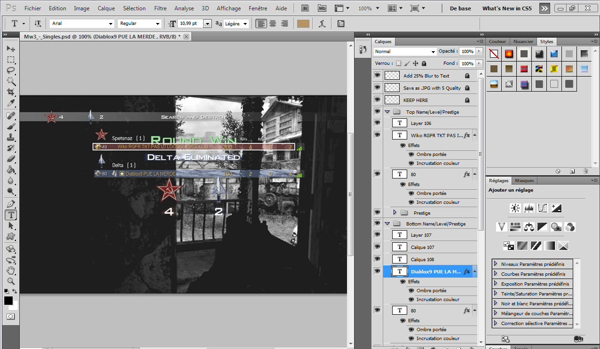Launch Mini Bridge from top bar
The image size is (600, 349).
(x=322, y=8)
